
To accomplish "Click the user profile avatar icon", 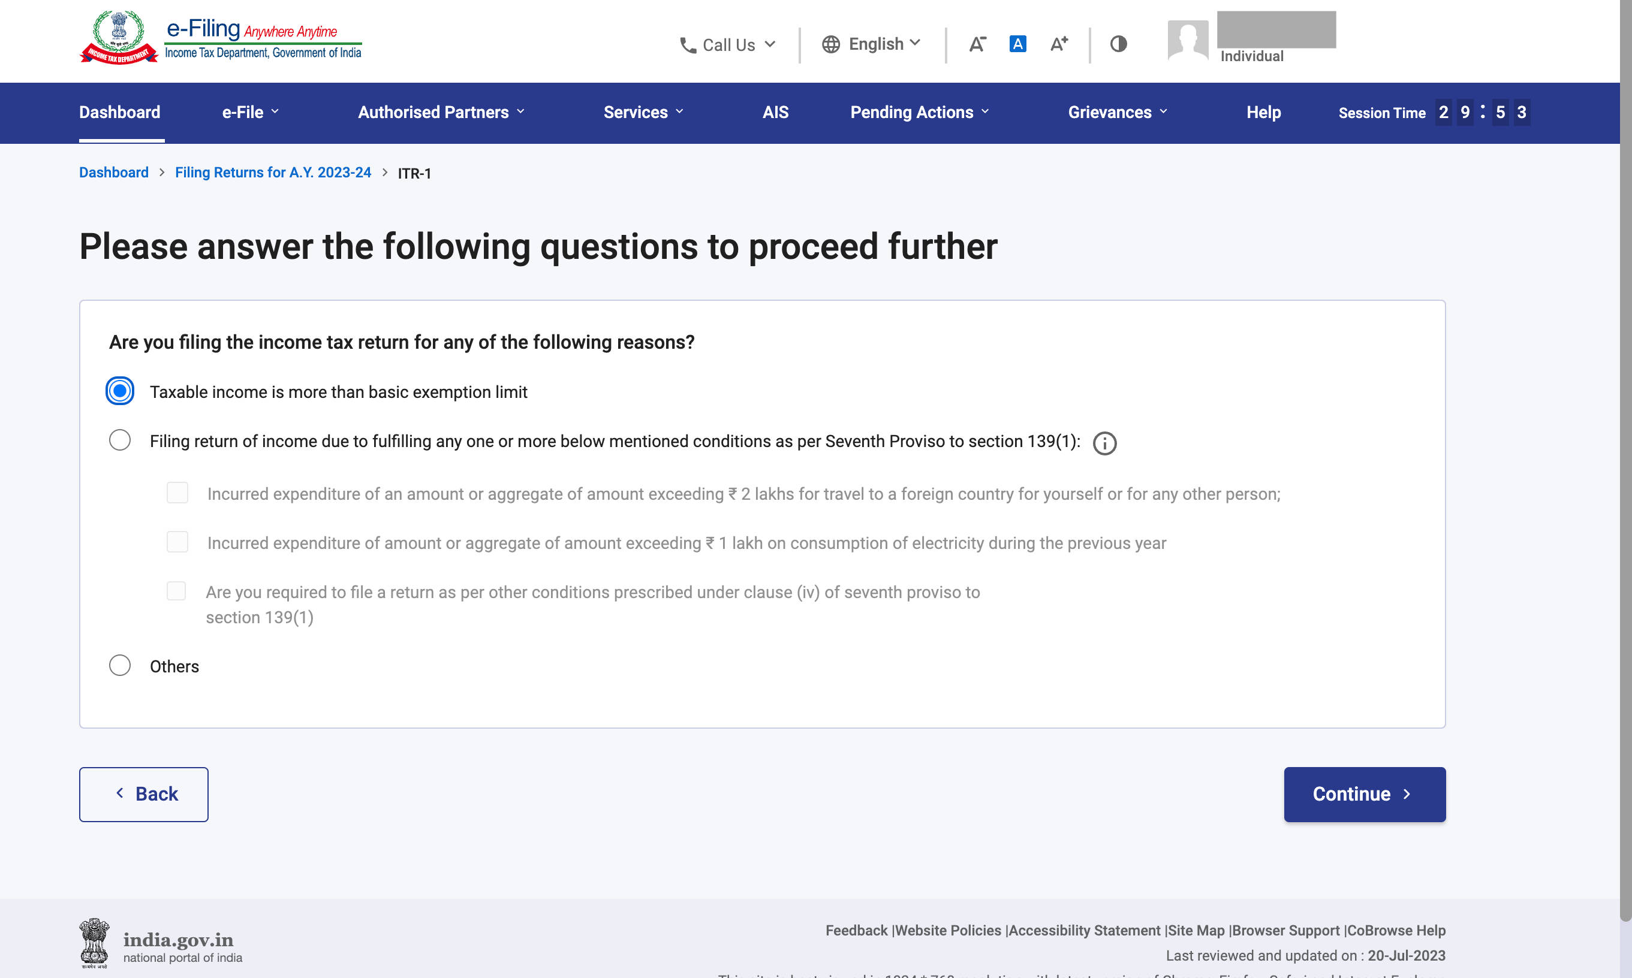I will point(1187,40).
